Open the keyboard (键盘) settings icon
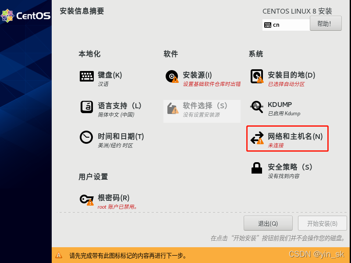 [87, 76]
